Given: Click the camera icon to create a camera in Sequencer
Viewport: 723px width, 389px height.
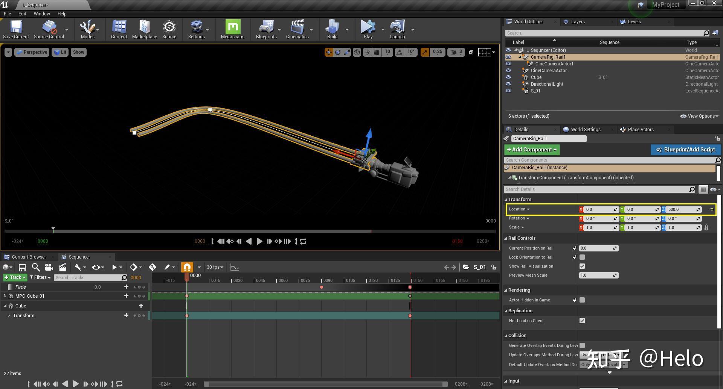Looking at the screenshot, I should pos(49,267).
